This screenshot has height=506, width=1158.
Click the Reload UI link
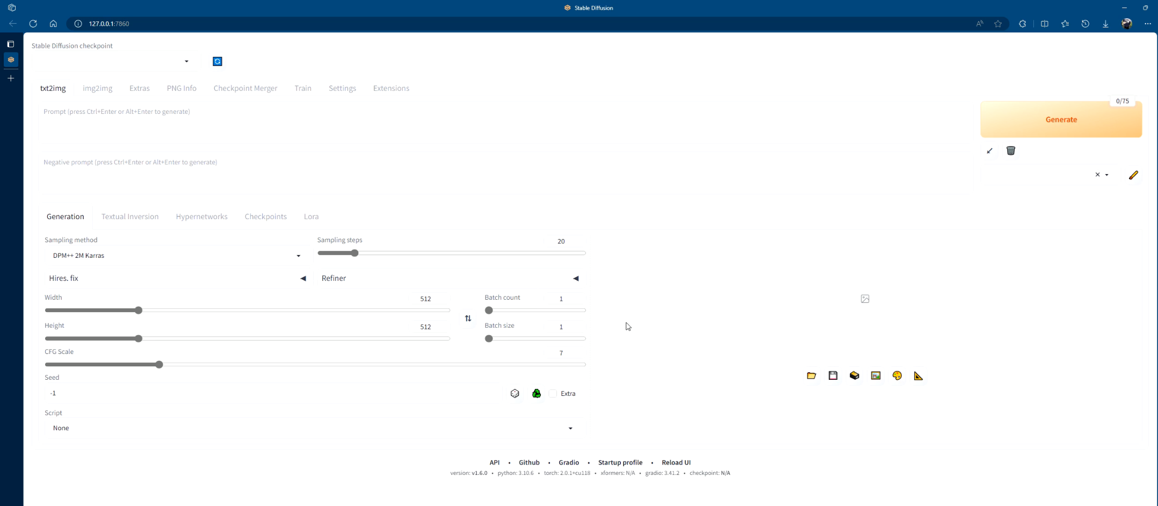(676, 462)
